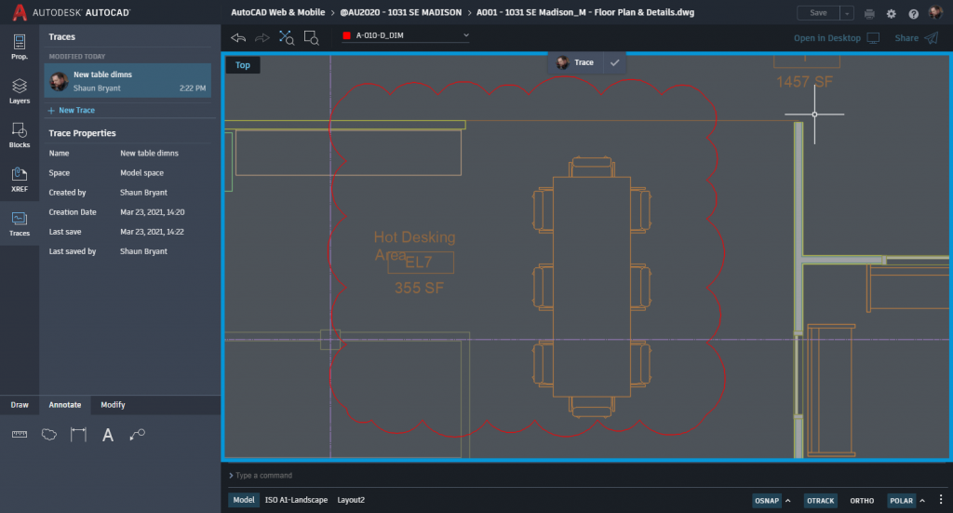Image resolution: width=953 pixels, height=513 pixels.
Task: Switch to the ISO A1-Landscape layout tab
Action: [296, 500]
